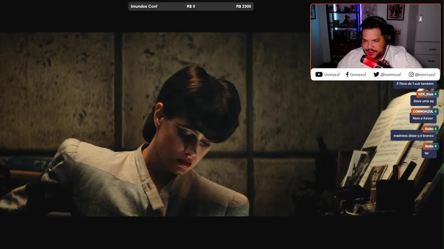Click message 'É filme de 1 sub também'
Image resolution: width=444 pixels, height=249 pixels.
pyautogui.click(x=415, y=84)
